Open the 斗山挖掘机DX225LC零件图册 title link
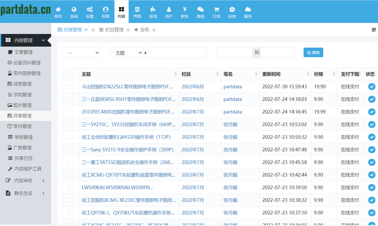 coord(127,87)
